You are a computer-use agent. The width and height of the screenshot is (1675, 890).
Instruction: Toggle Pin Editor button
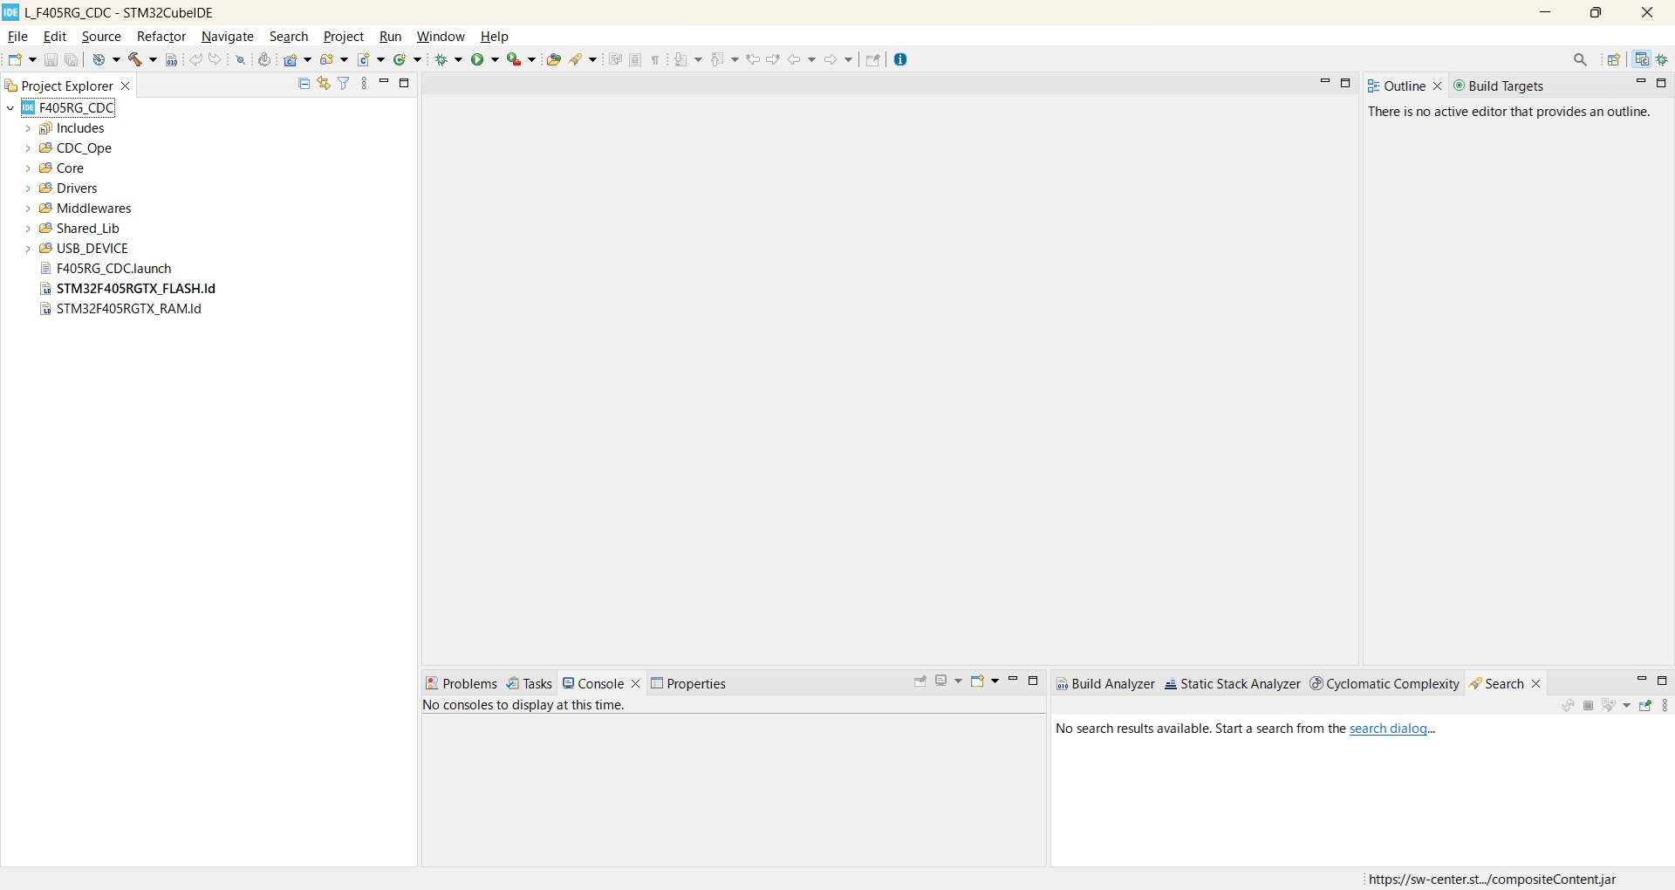pyautogui.click(x=873, y=60)
